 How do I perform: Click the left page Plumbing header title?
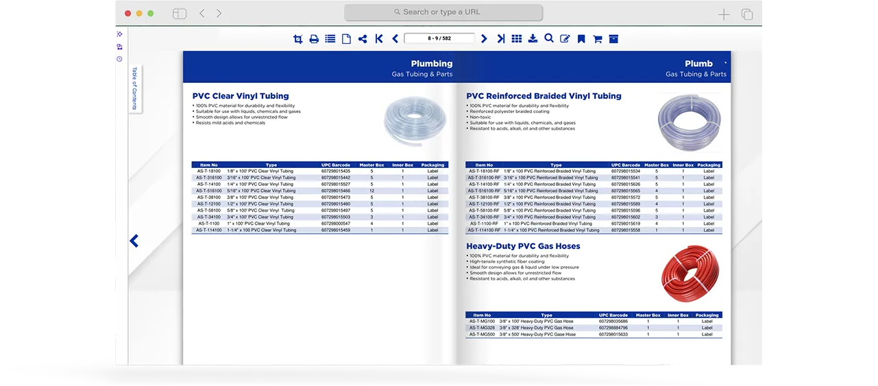pos(432,64)
